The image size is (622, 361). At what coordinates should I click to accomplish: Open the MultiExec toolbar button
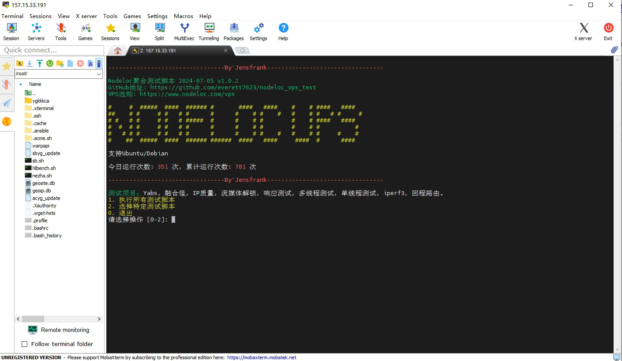click(x=184, y=32)
